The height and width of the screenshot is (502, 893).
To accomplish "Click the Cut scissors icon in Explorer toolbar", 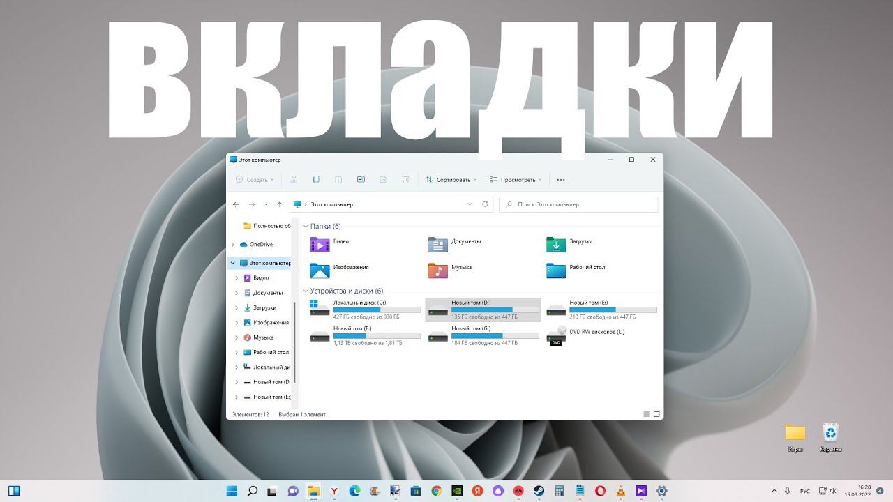I will (294, 180).
